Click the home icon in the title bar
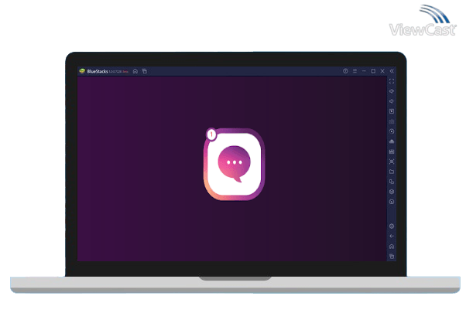This screenshot has width=466, height=320. pyautogui.click(x=135, y=71)
